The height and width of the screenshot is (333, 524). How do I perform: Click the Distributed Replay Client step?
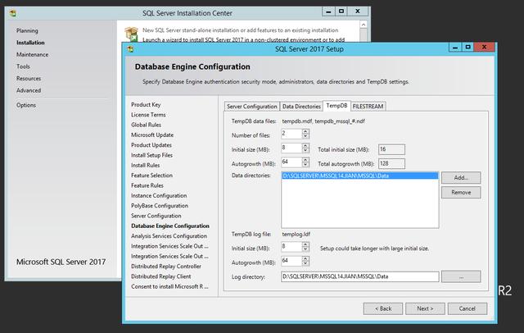[161, 276]
